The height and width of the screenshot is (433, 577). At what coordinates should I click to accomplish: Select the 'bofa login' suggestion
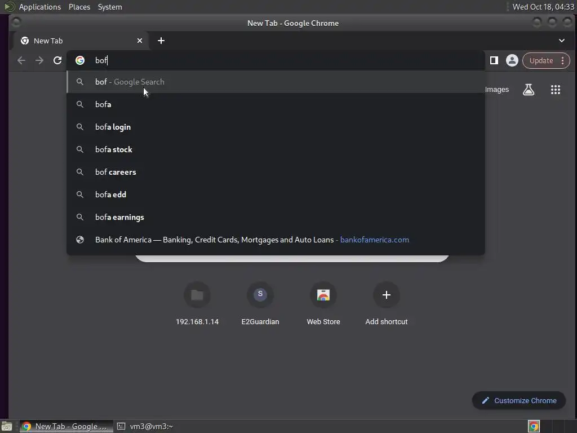[276, 127]
